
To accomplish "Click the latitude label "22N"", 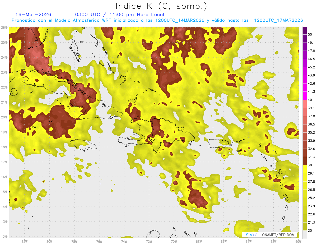I will click(4, 87).
